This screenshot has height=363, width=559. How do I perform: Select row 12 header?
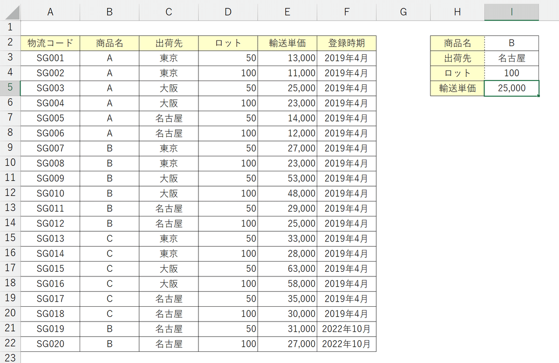pyautogui.click(x=10, y=193)
